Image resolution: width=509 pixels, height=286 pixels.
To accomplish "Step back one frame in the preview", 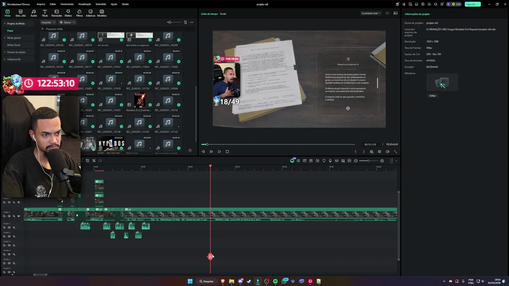I will tap(203, 151).
